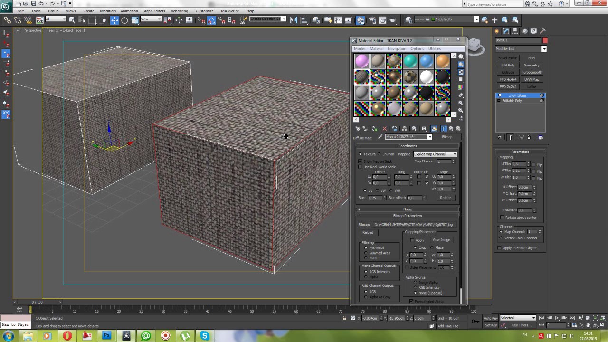The height and width of the screenshot is (342, 608).
Task: Click the Select and Link tool
Action: [x=7, y=20]
